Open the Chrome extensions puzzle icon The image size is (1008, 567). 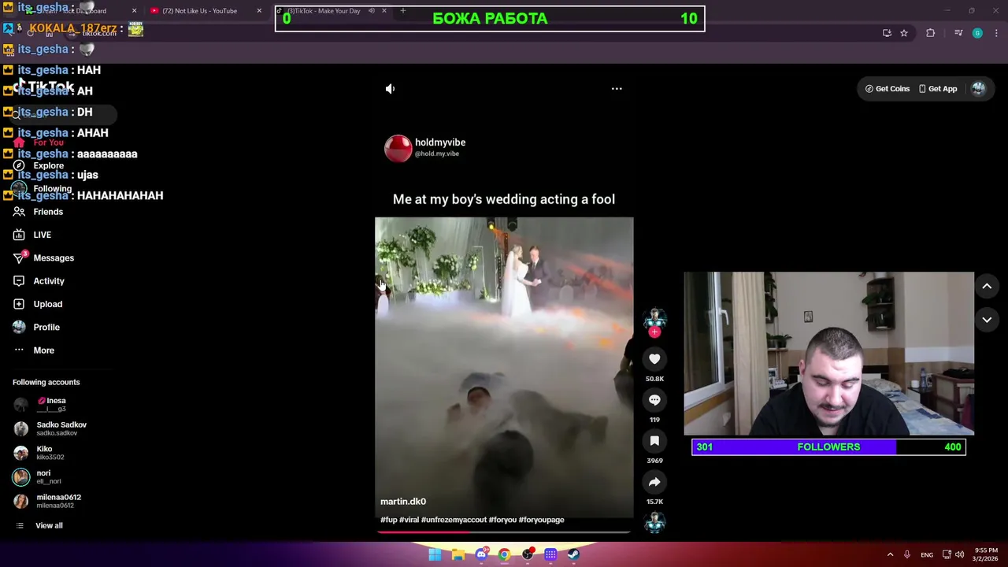[931, 33]
